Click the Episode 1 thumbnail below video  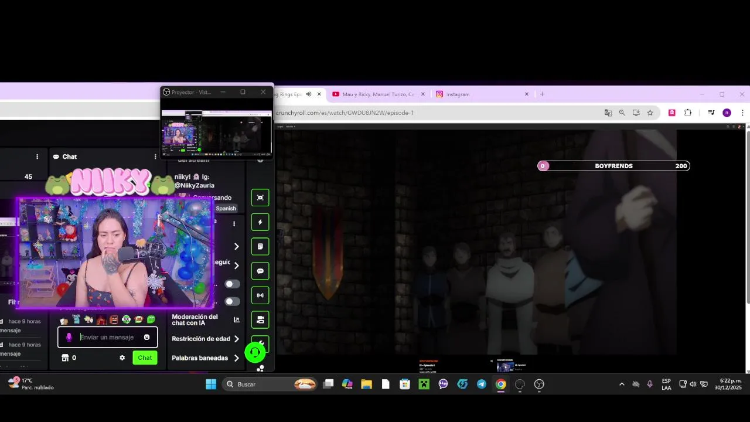point(505,367)
